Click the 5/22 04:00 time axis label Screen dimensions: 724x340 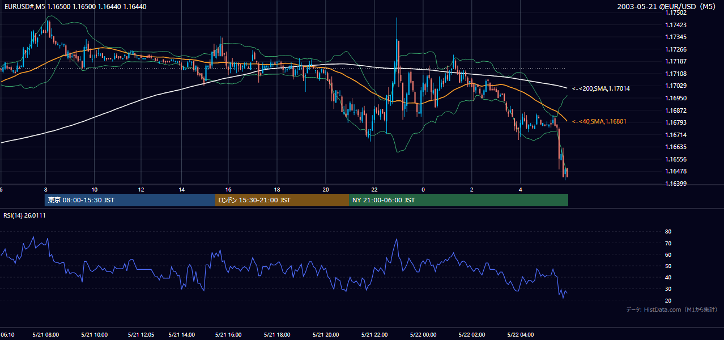(x=521, y=335)
